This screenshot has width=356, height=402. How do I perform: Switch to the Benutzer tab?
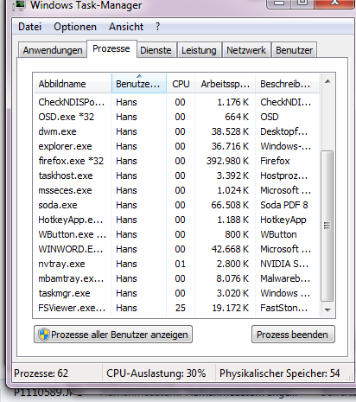(294, 50)
